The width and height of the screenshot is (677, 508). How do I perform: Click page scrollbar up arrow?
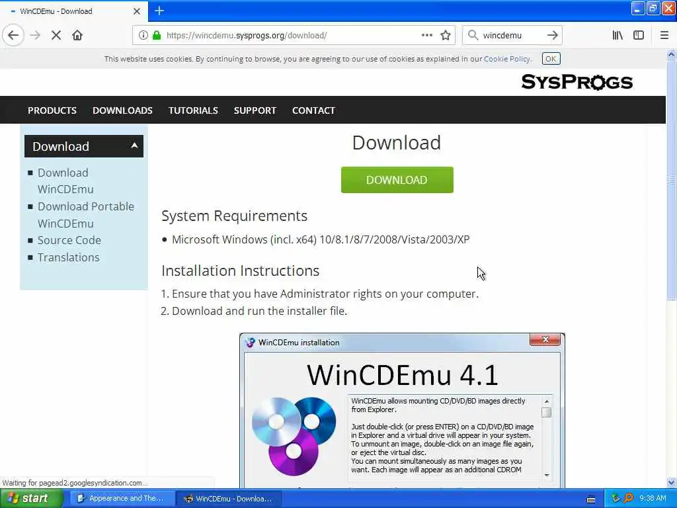[x=671, y=55]
